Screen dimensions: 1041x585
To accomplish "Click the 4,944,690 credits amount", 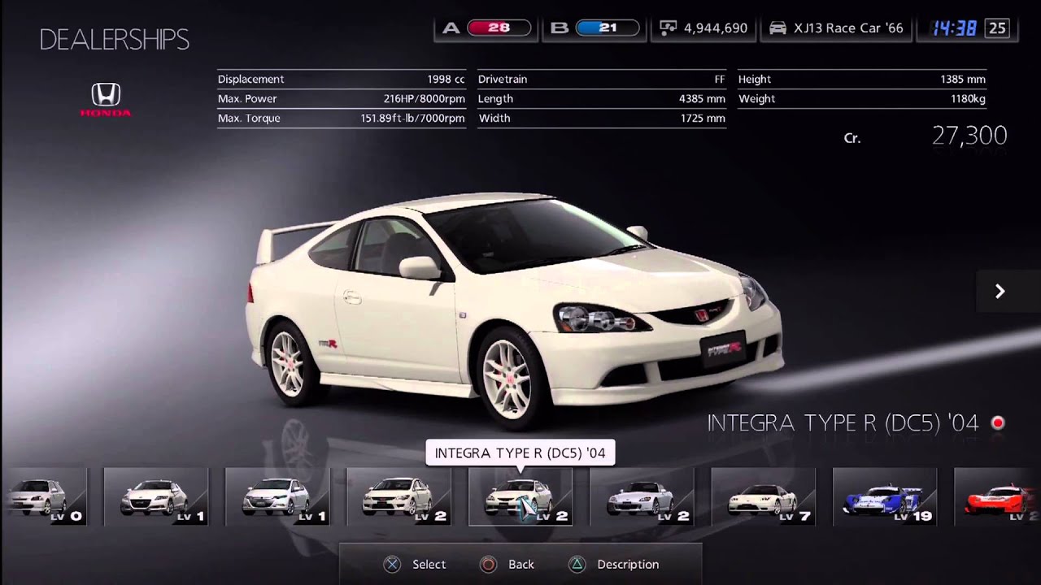I will click(x=716, y=28).
